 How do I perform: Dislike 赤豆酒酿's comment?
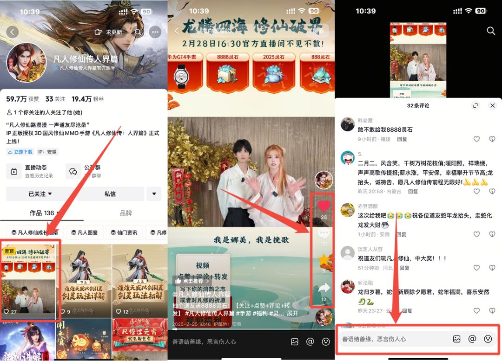(492, 234)
